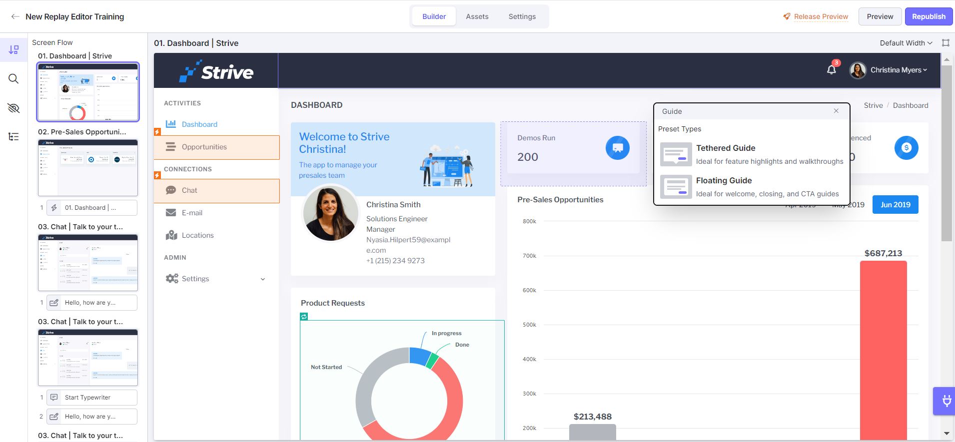
Task: Click the lightning badge above Opportunities
Action: point(157,132)
